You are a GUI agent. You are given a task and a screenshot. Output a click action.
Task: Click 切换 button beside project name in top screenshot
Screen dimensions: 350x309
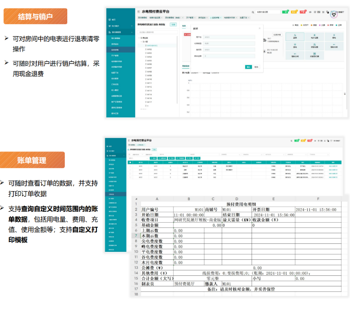tap(173, 25)
